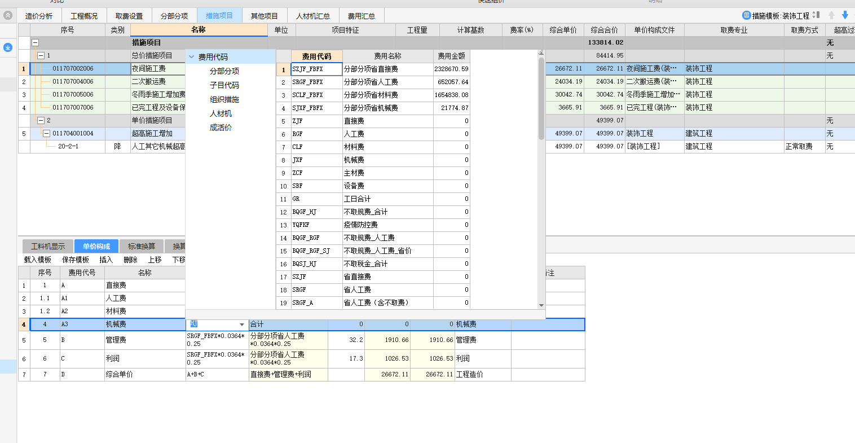Select 分部分项 in the 费用代码 tree
855x443 pixels.
coord(224,71)
